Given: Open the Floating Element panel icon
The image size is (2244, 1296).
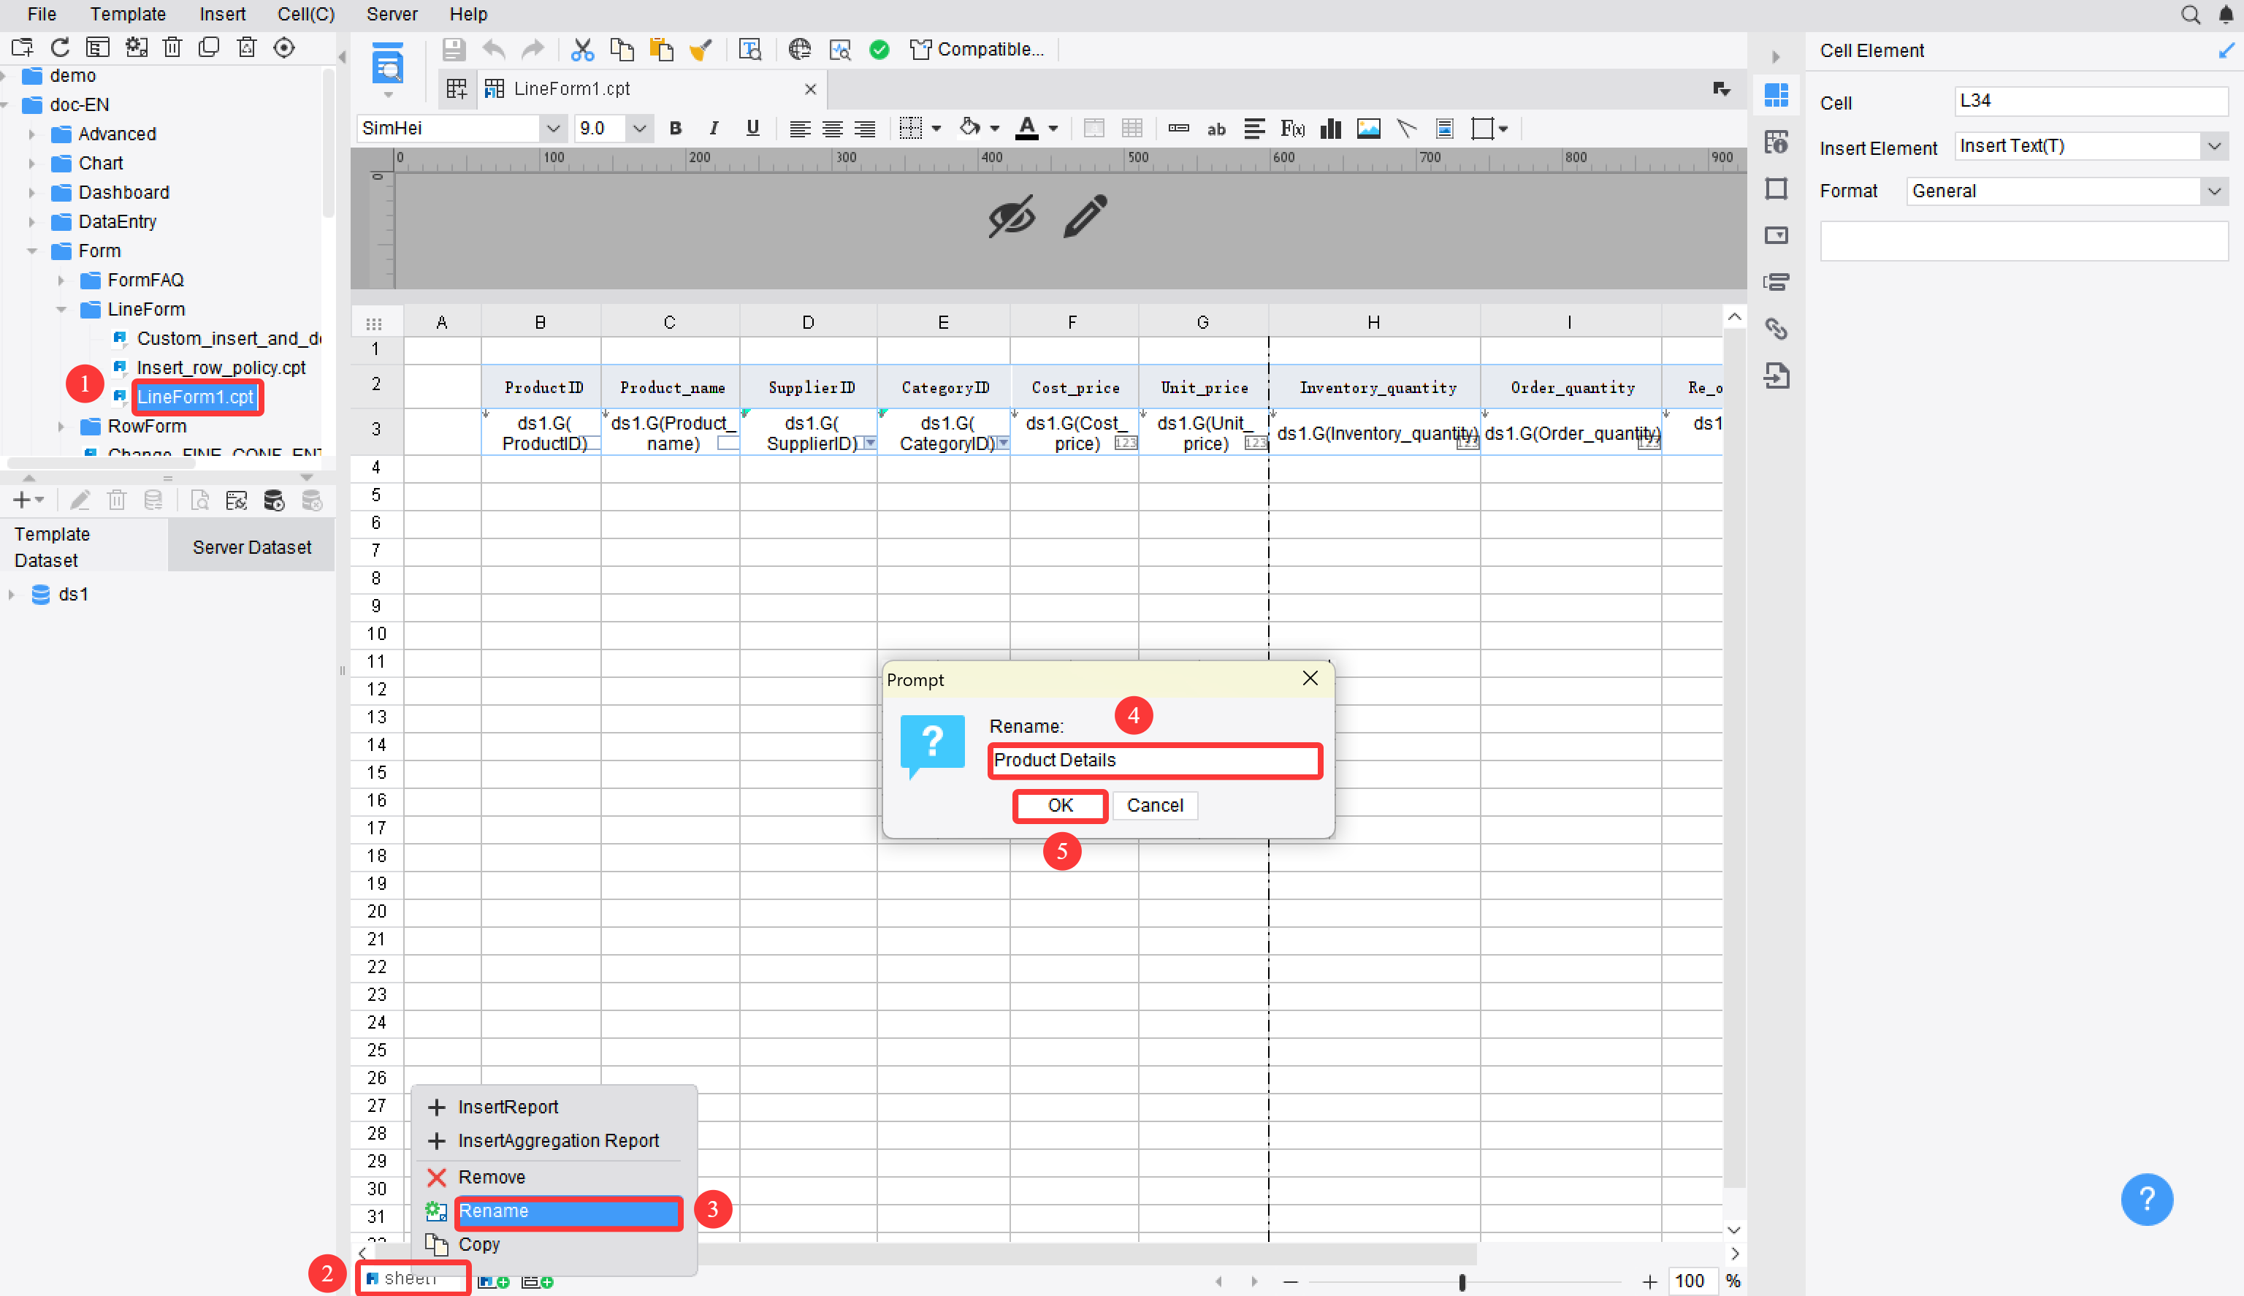Looking at the screenshot, I should click(x=1777, y=188).
